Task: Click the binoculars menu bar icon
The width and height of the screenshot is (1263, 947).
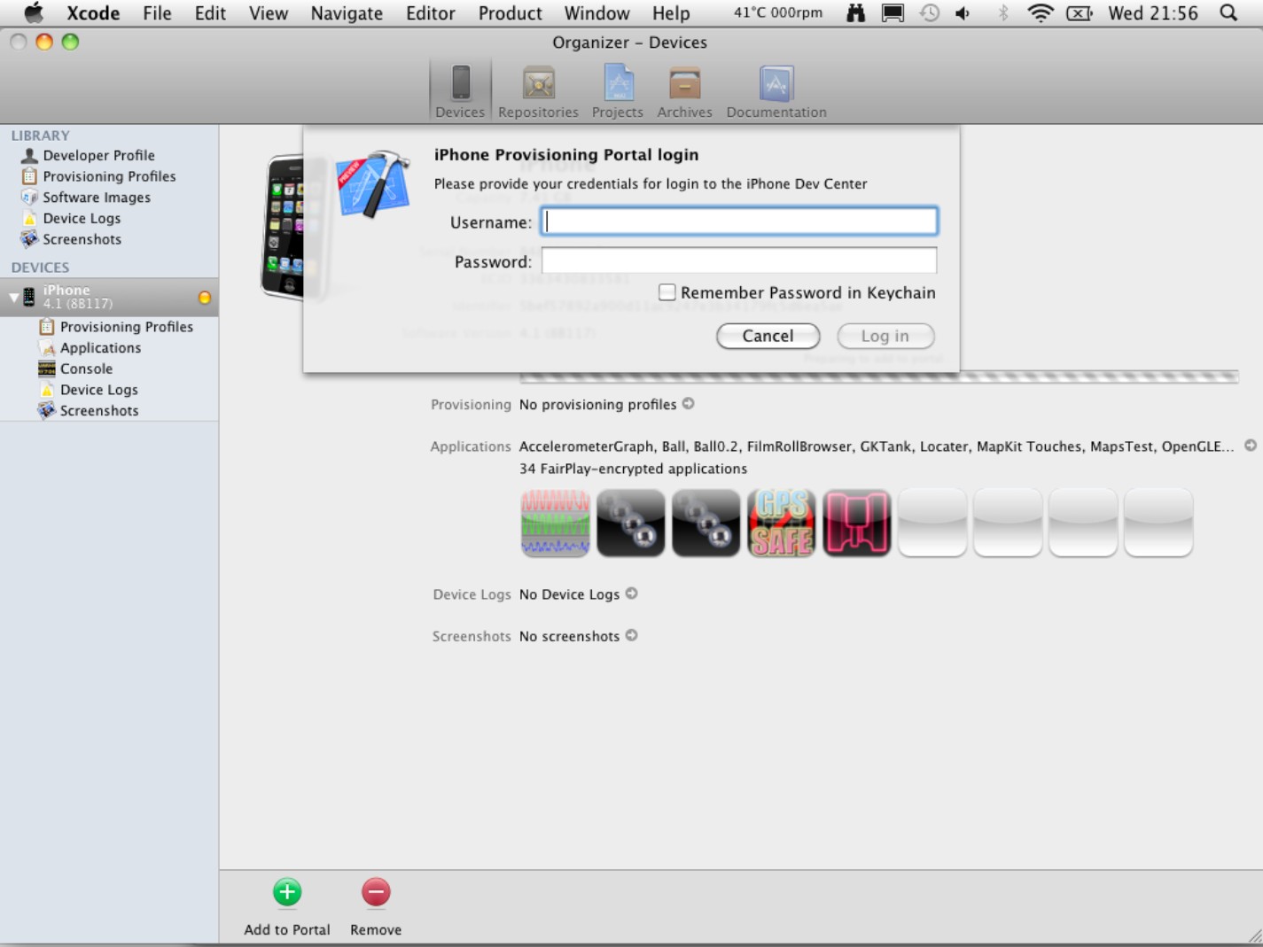Action: pyautogui.click(x=855, y=13)
